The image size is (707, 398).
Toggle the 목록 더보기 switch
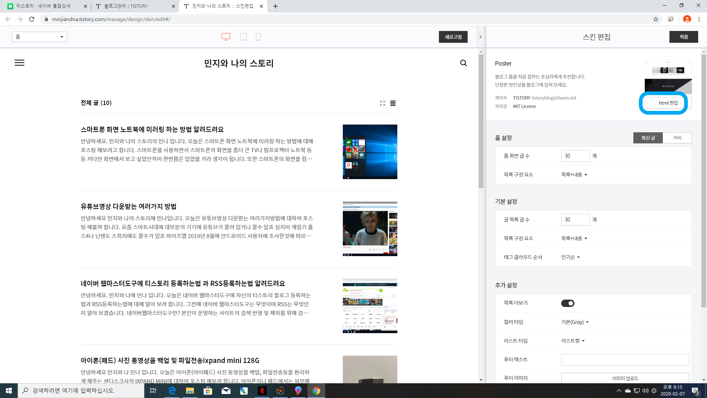(x=567, y=303)
